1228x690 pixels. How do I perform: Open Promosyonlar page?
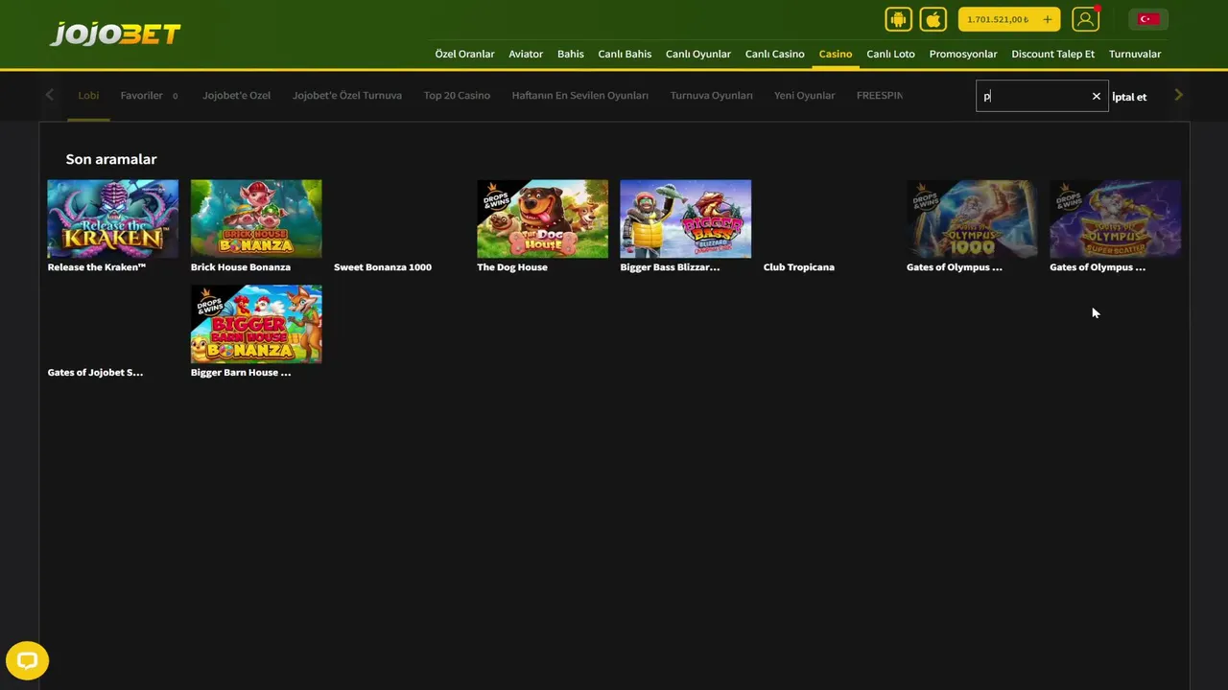coord(963,54)
